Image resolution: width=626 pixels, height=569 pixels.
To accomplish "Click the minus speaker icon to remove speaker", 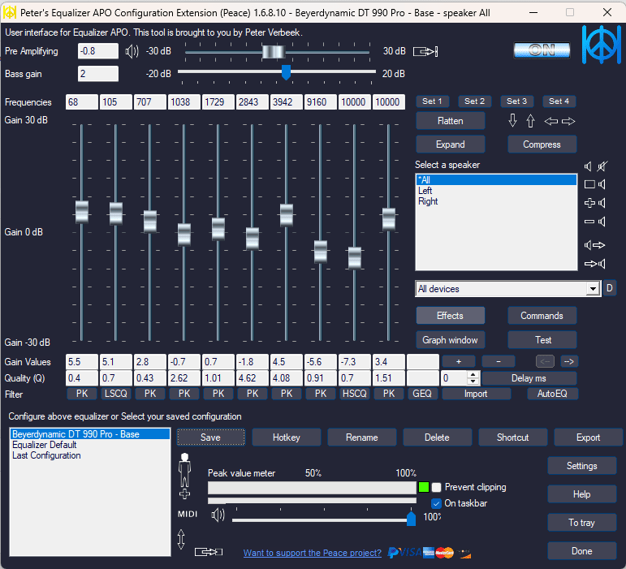I will tap(595, 222).
